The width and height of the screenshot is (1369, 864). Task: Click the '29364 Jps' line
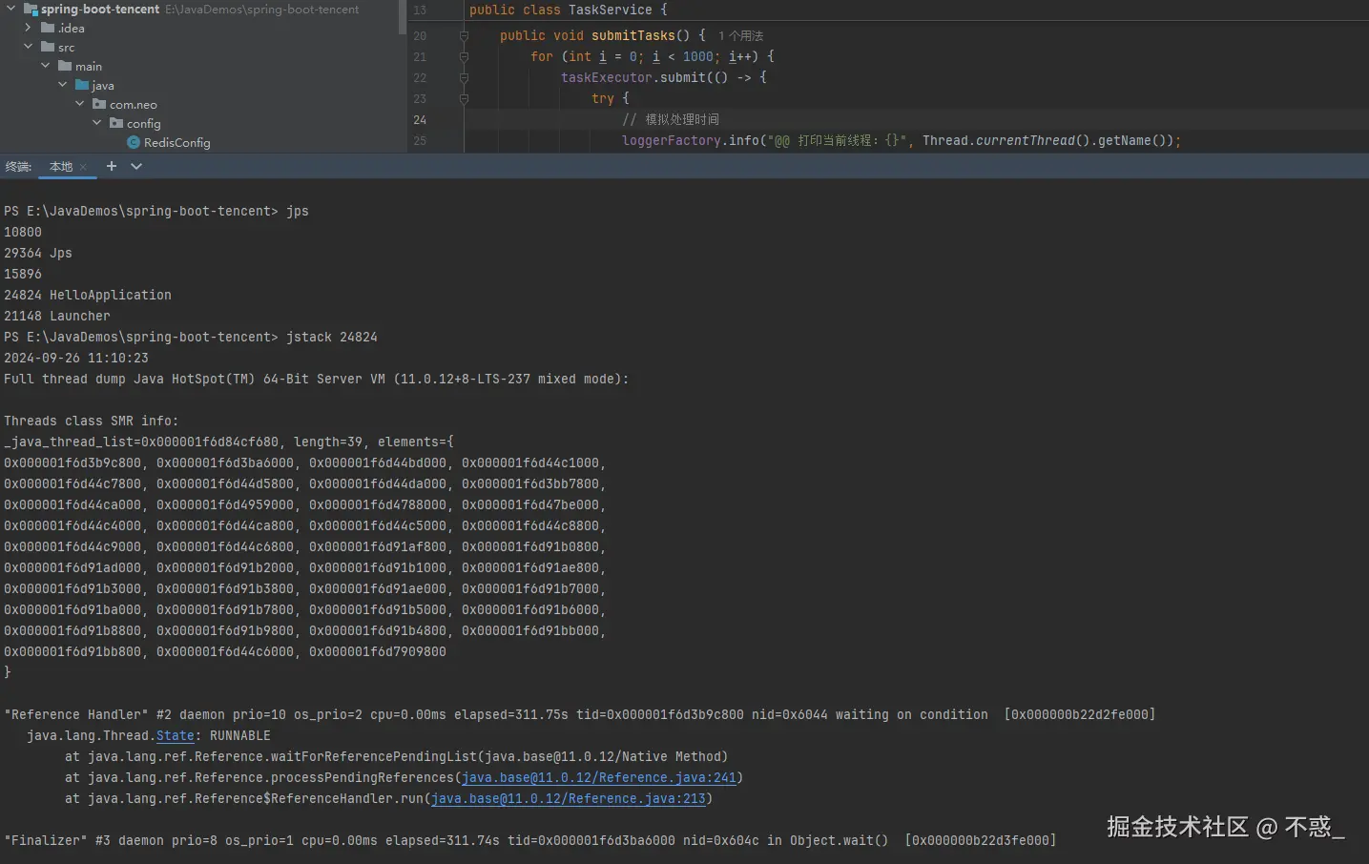point(38,253)
